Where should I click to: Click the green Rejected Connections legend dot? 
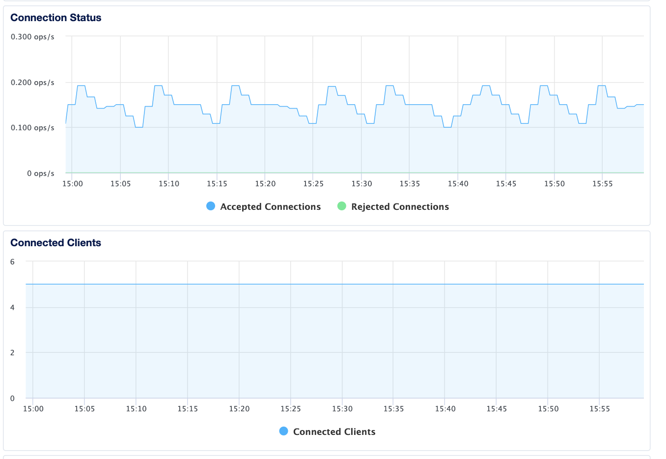[342, 206]
